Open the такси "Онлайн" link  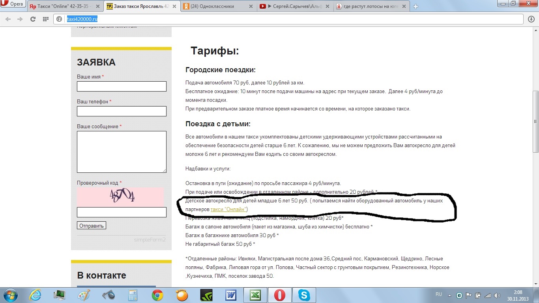pyautogui.click(x=228, y=209)
